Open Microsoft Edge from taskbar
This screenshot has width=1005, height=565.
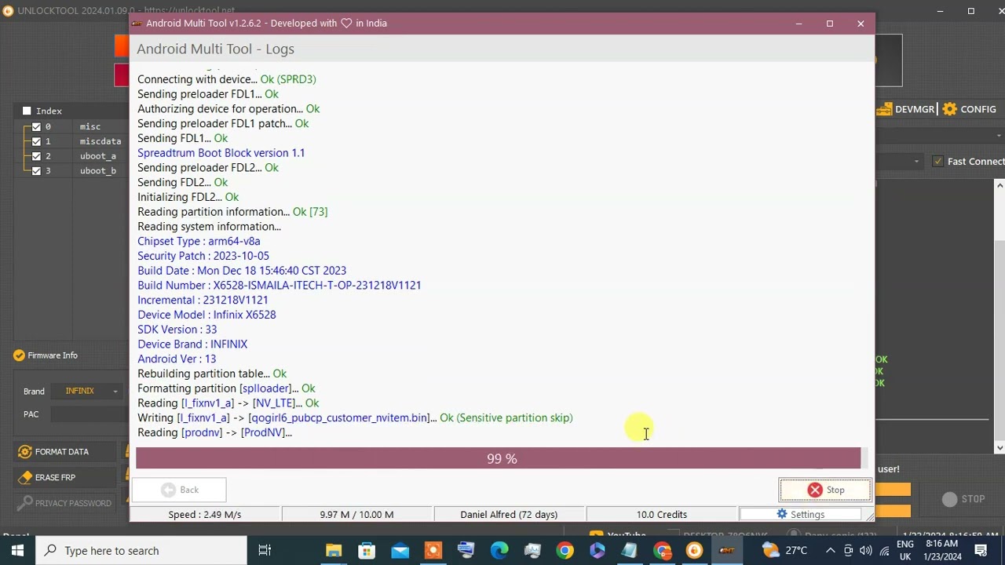pyautogui.click(x=499, y=551)
